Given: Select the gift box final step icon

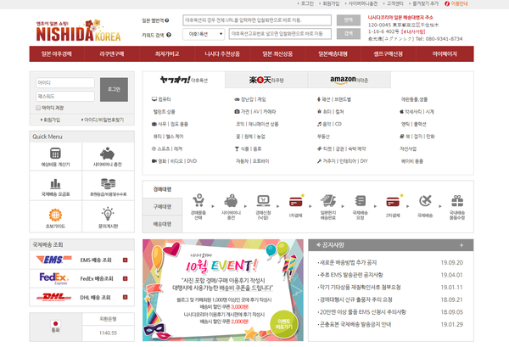Looking at the screenshot, I should 457,201.
